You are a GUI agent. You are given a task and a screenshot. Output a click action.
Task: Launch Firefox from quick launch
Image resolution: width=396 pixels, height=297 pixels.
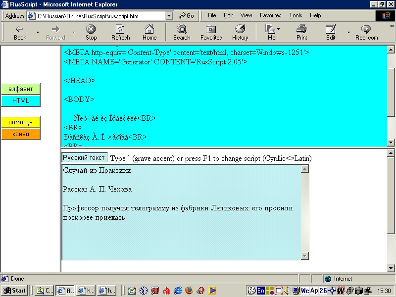[189, 291]
